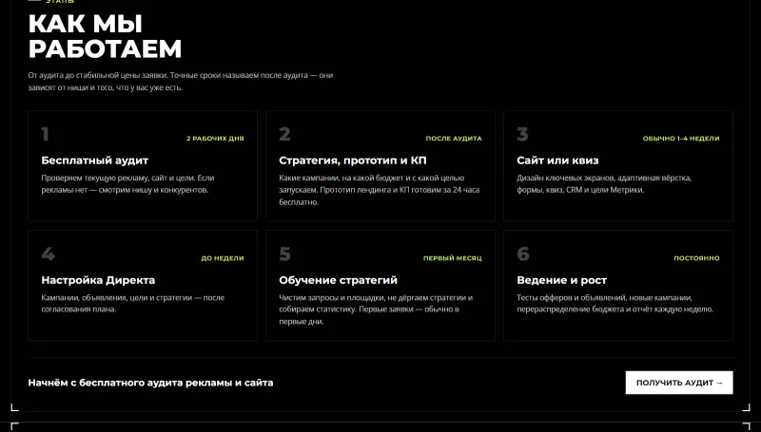Click the Настройка Директа heading
This screenshot has width=761, height=432.
point(98,280)
